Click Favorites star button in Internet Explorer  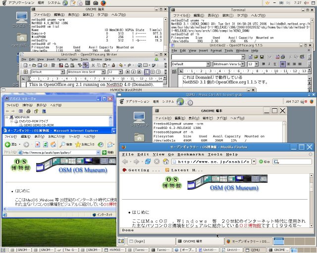(x=85, y=144)
